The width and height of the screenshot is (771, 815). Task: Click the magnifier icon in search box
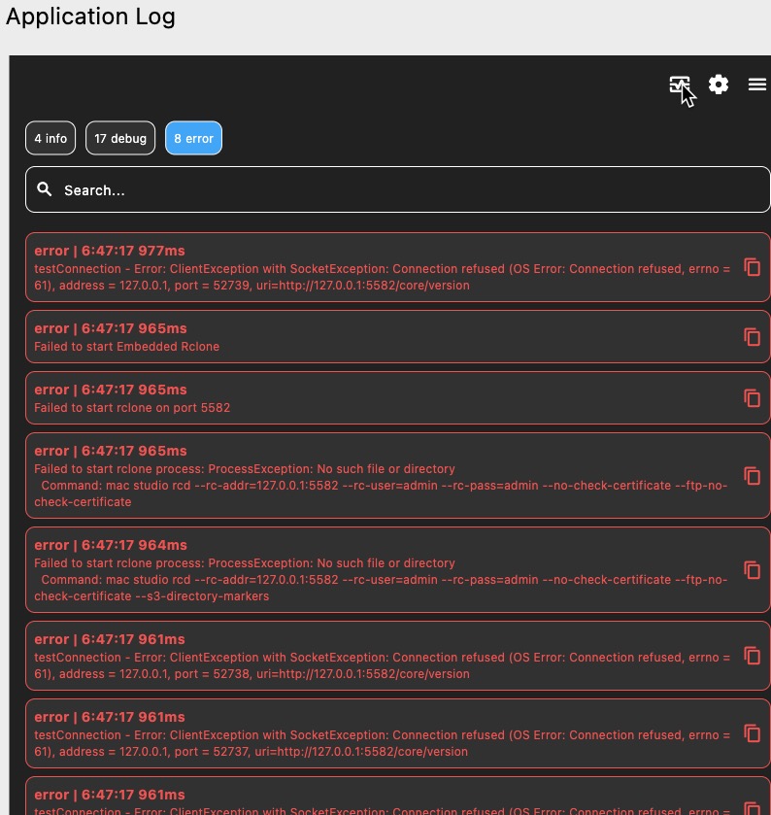pos(45,189)
